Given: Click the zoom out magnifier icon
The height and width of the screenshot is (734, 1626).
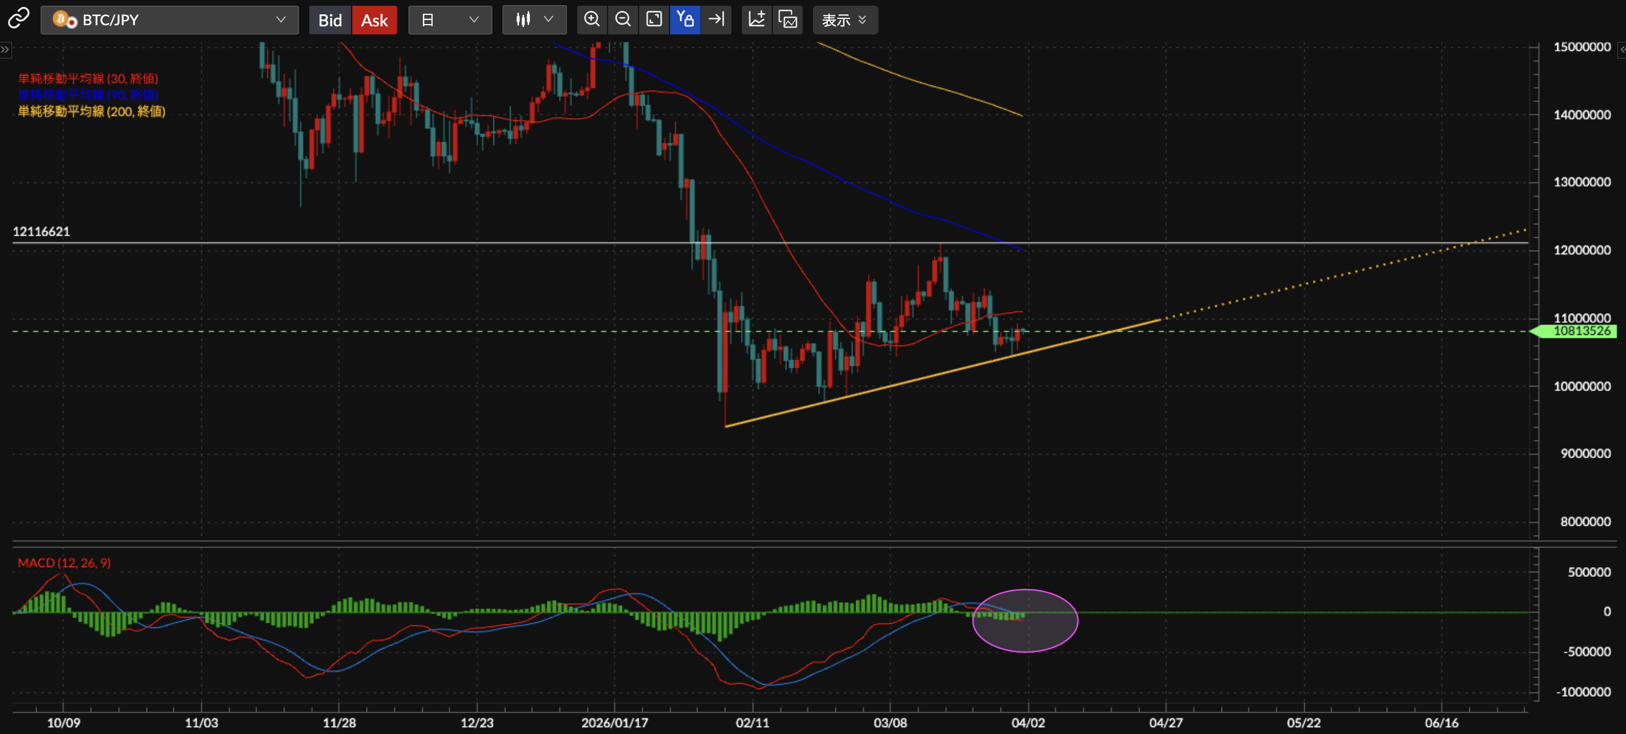Looking at the screenshot, I should click(623, 19).
